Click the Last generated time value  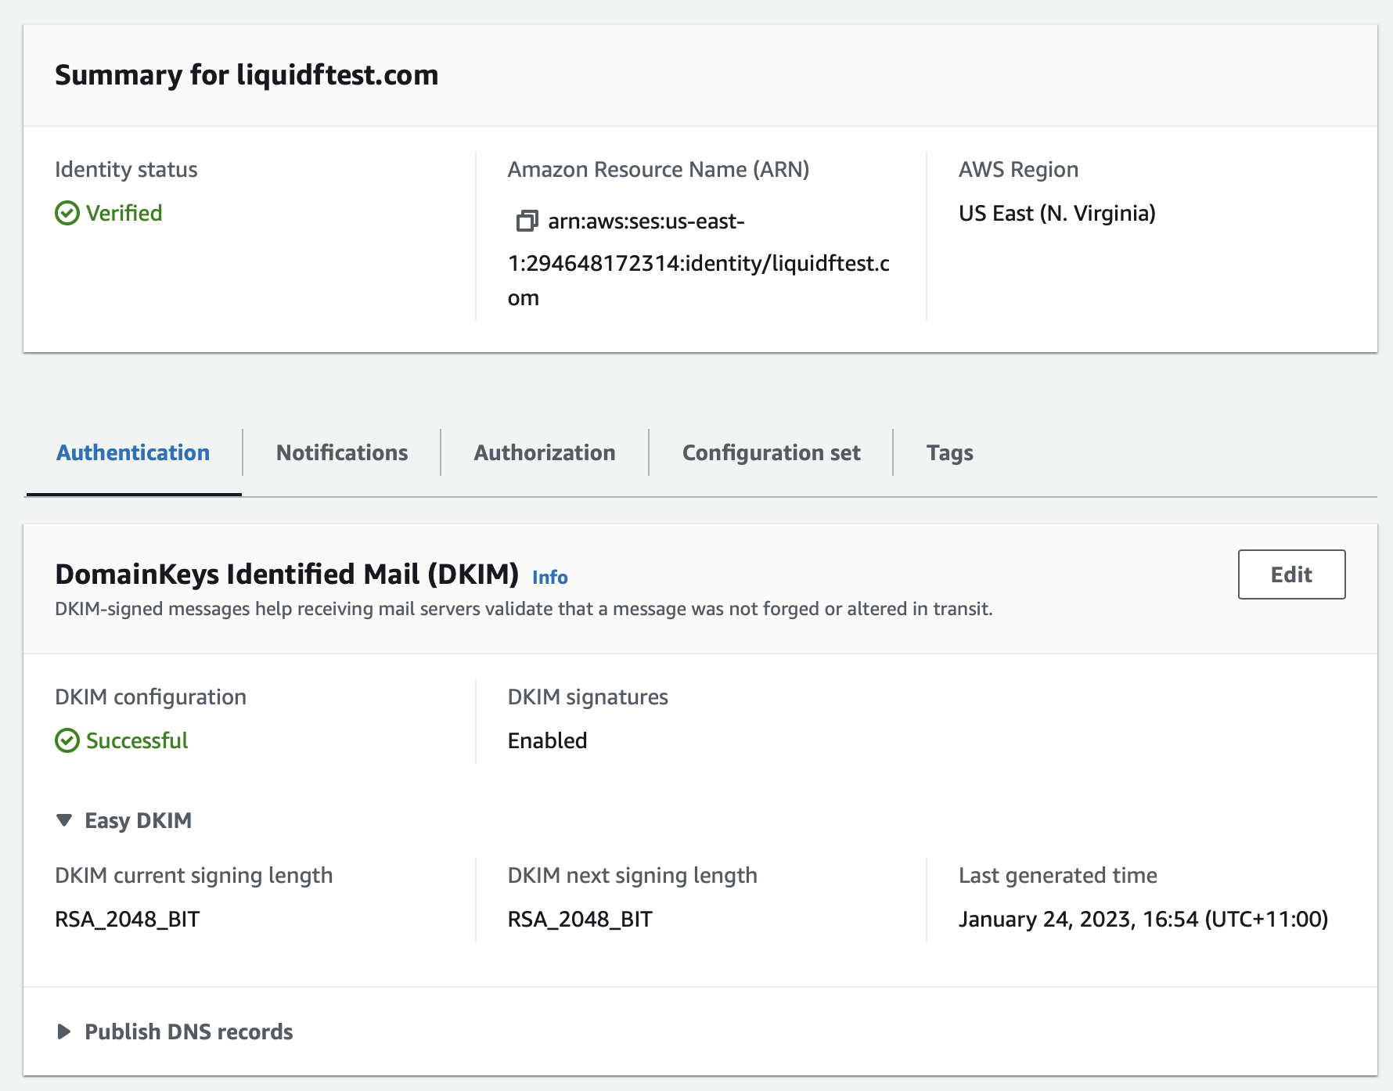point(1144,919)
